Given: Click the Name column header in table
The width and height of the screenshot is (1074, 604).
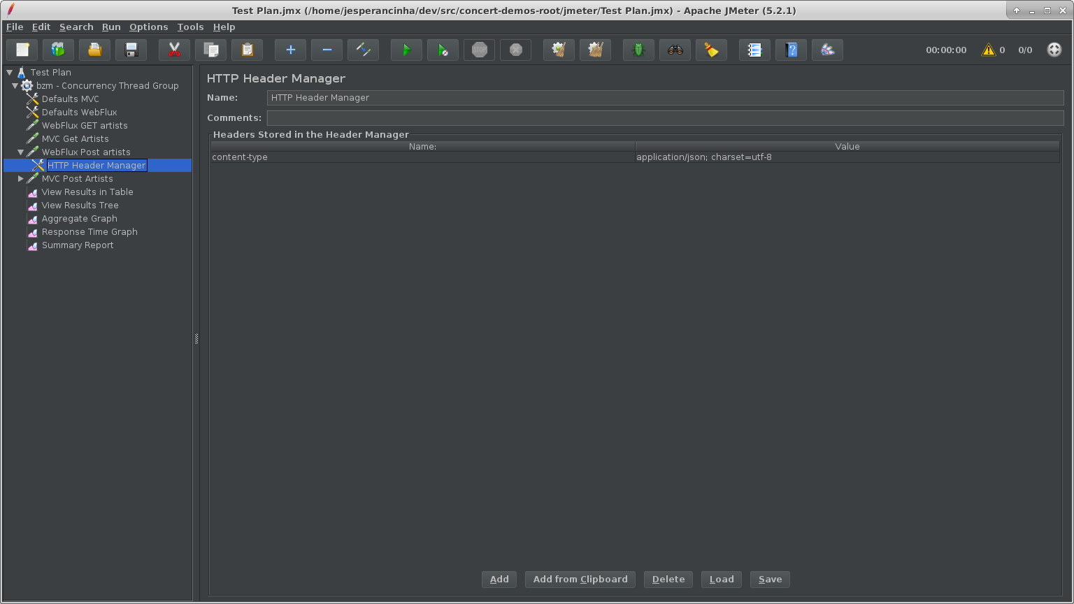Looking at the screenshot, I should point(422,146).
